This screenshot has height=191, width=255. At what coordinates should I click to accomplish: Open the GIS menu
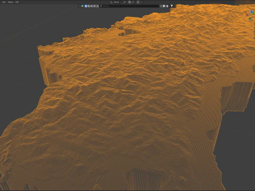(x=17, y=2)
